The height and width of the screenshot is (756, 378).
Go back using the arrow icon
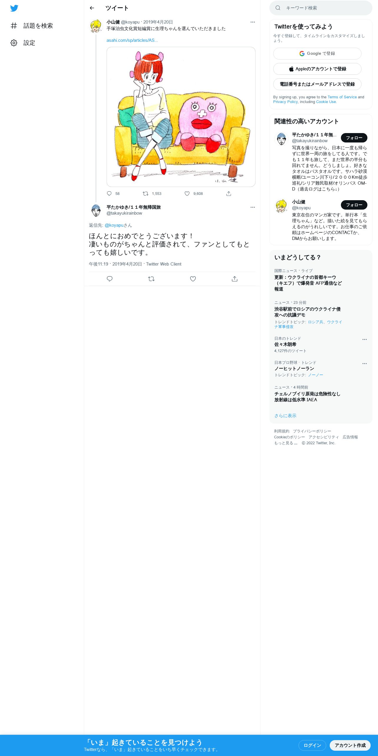(x=92, y=8)
